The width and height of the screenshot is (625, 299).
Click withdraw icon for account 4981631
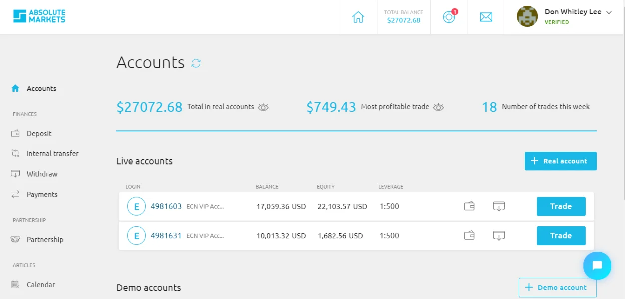(499, 236)
